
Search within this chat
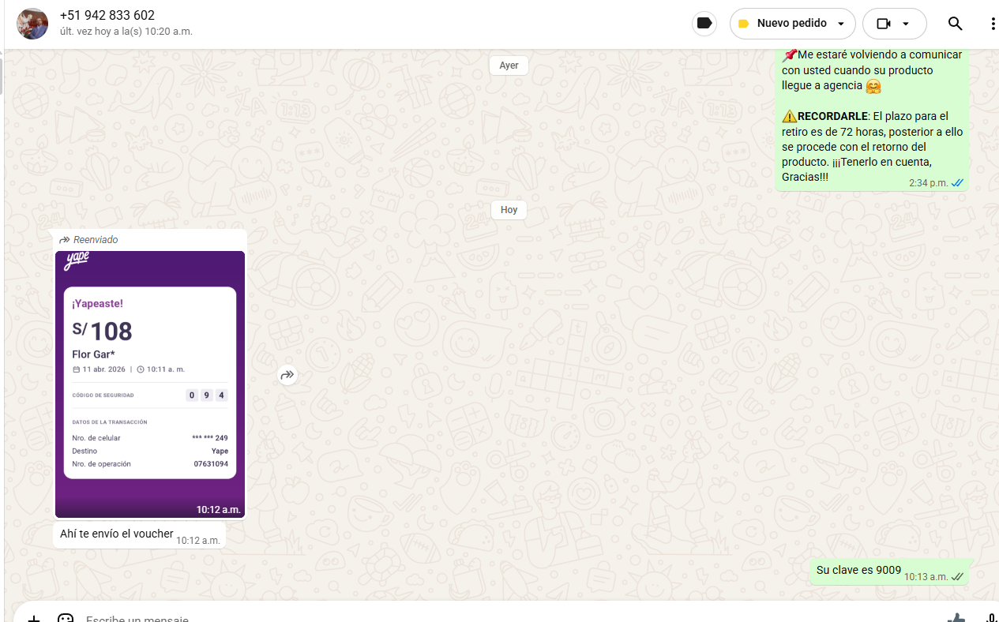955,24
